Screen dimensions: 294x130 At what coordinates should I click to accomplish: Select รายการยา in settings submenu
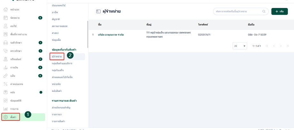[57, 114]
